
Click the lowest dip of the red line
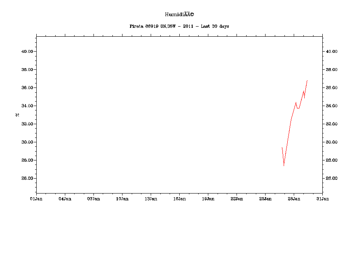(284, 165)
